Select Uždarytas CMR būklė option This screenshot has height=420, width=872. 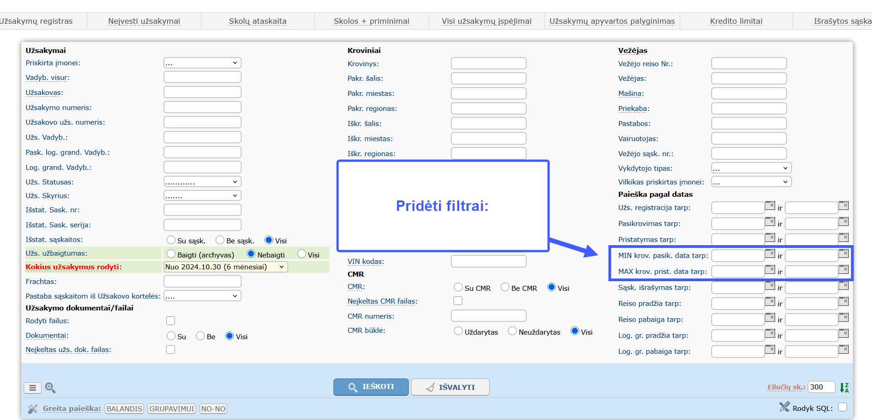459,331
